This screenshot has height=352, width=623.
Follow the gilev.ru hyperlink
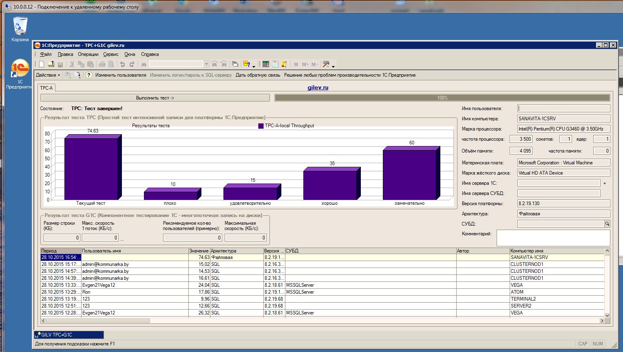(318, 88)
